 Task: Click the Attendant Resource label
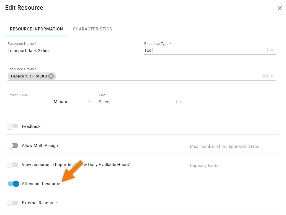pyautogui.click(x=41, y=184)
